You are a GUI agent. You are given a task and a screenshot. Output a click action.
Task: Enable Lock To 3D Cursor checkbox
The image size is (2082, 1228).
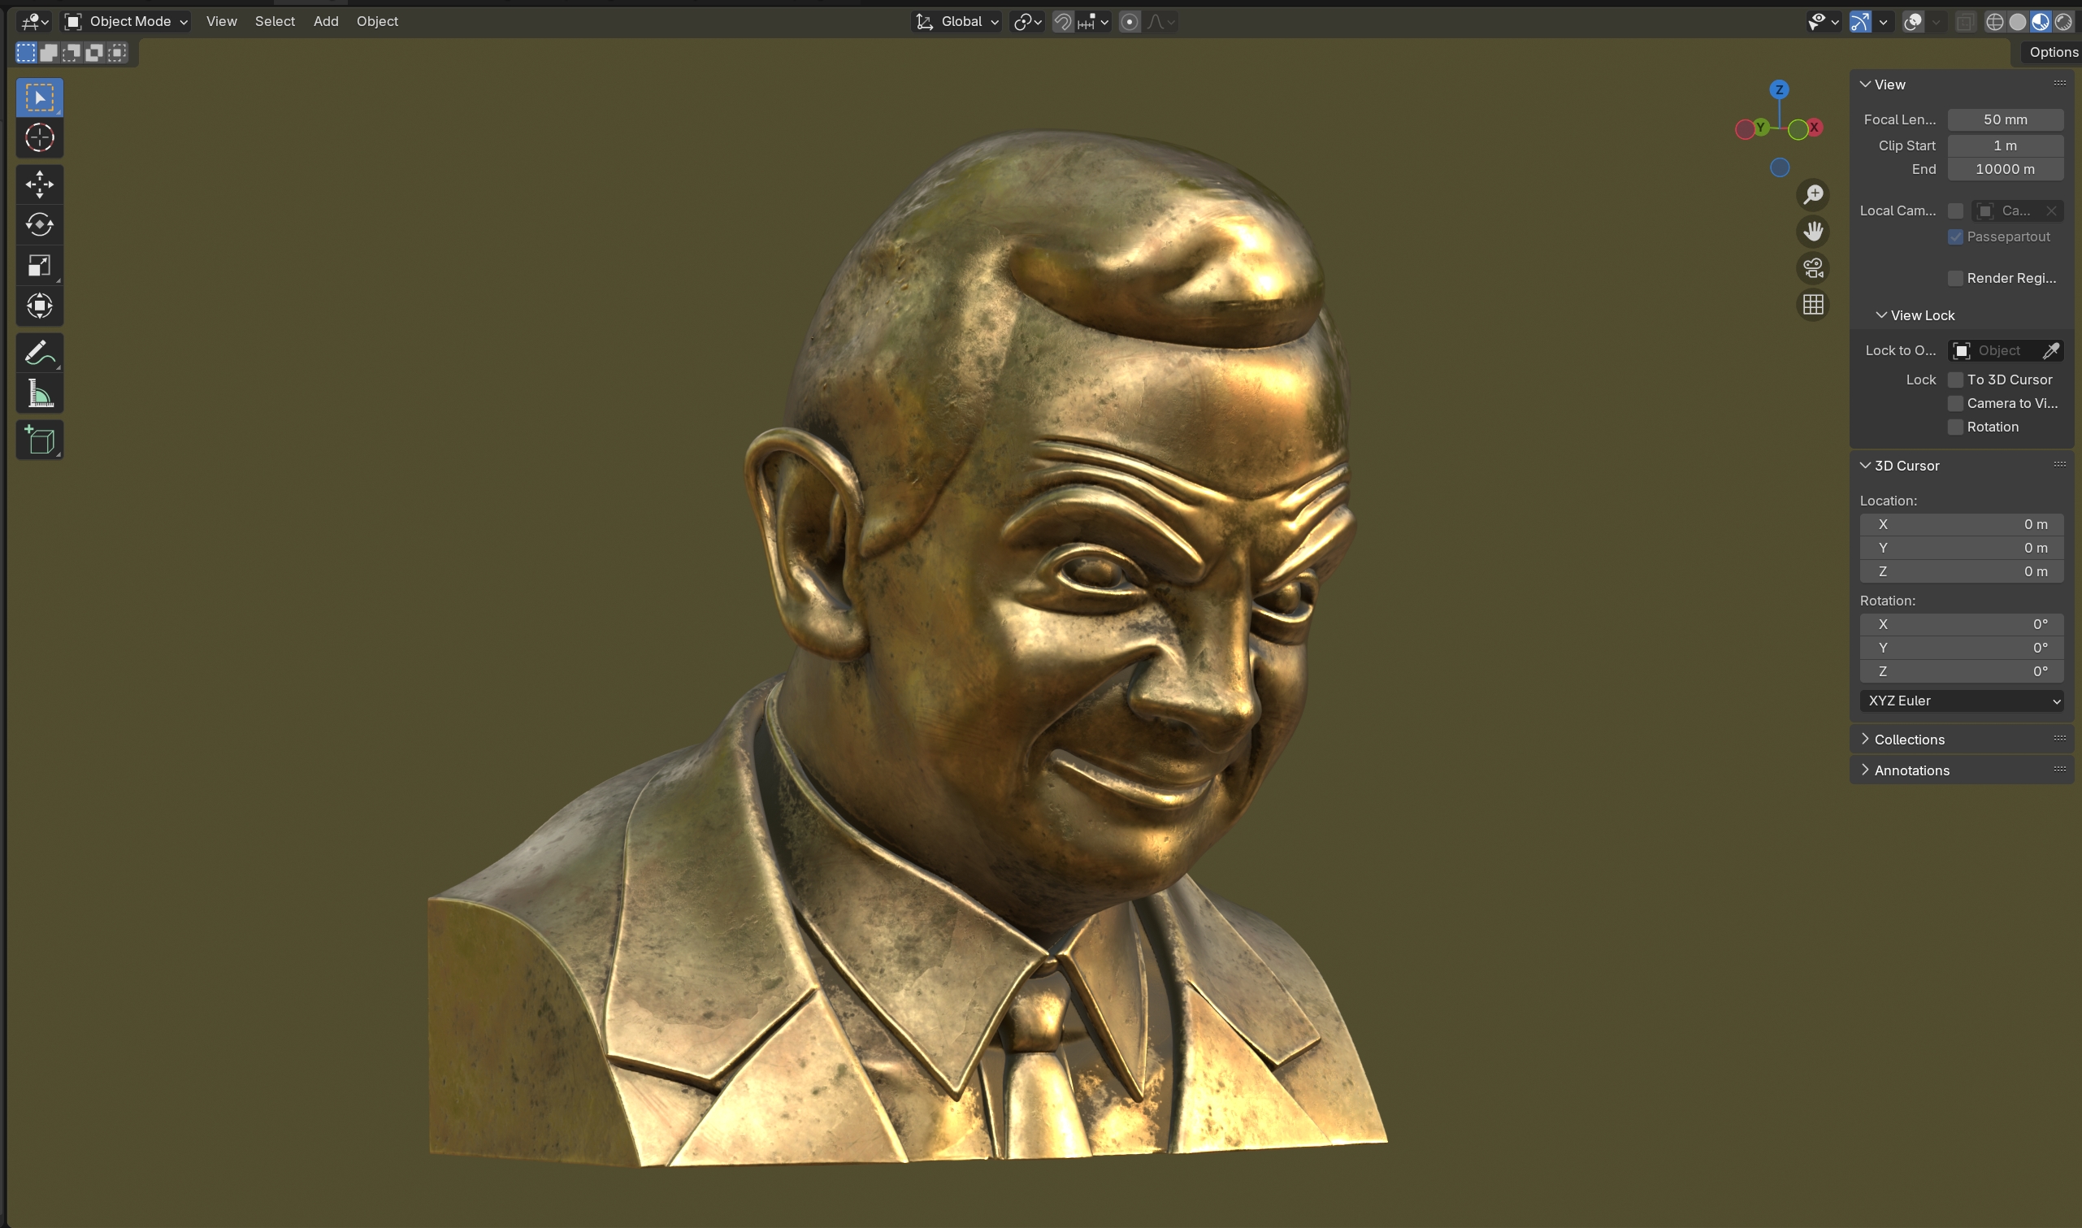pyautogui.click(x=1955, y=380)
